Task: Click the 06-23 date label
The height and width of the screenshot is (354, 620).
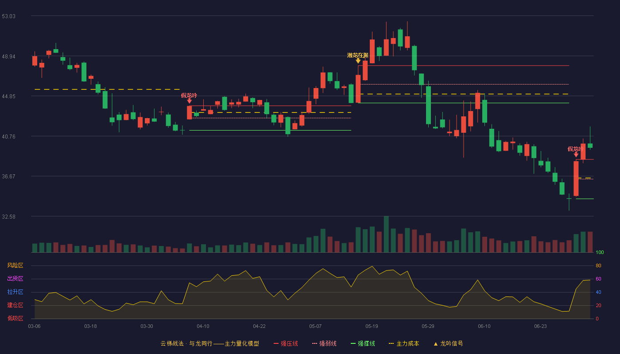Action: tap(540, 326)
